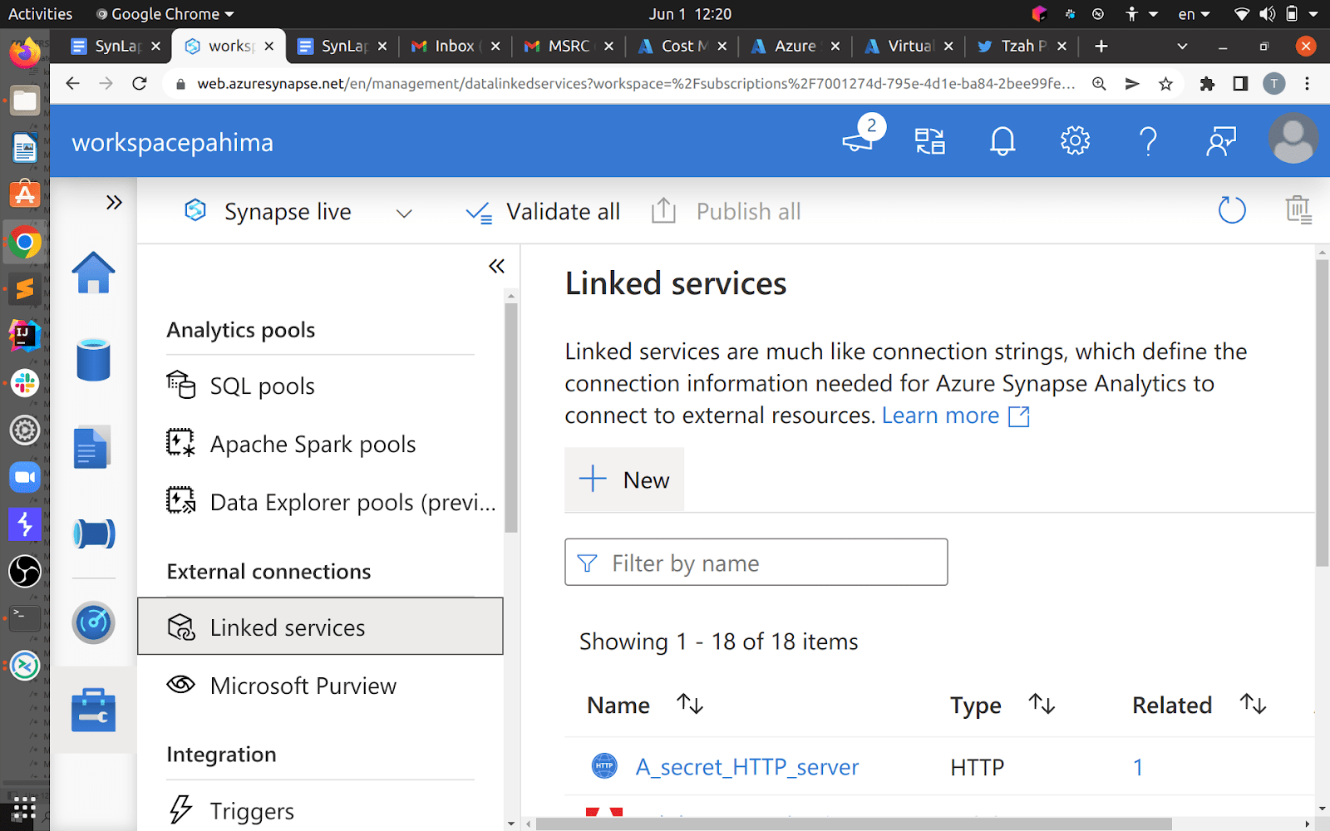
Task: Expand the Synapse live branch dropdown
Action: (x=404, y=213)
